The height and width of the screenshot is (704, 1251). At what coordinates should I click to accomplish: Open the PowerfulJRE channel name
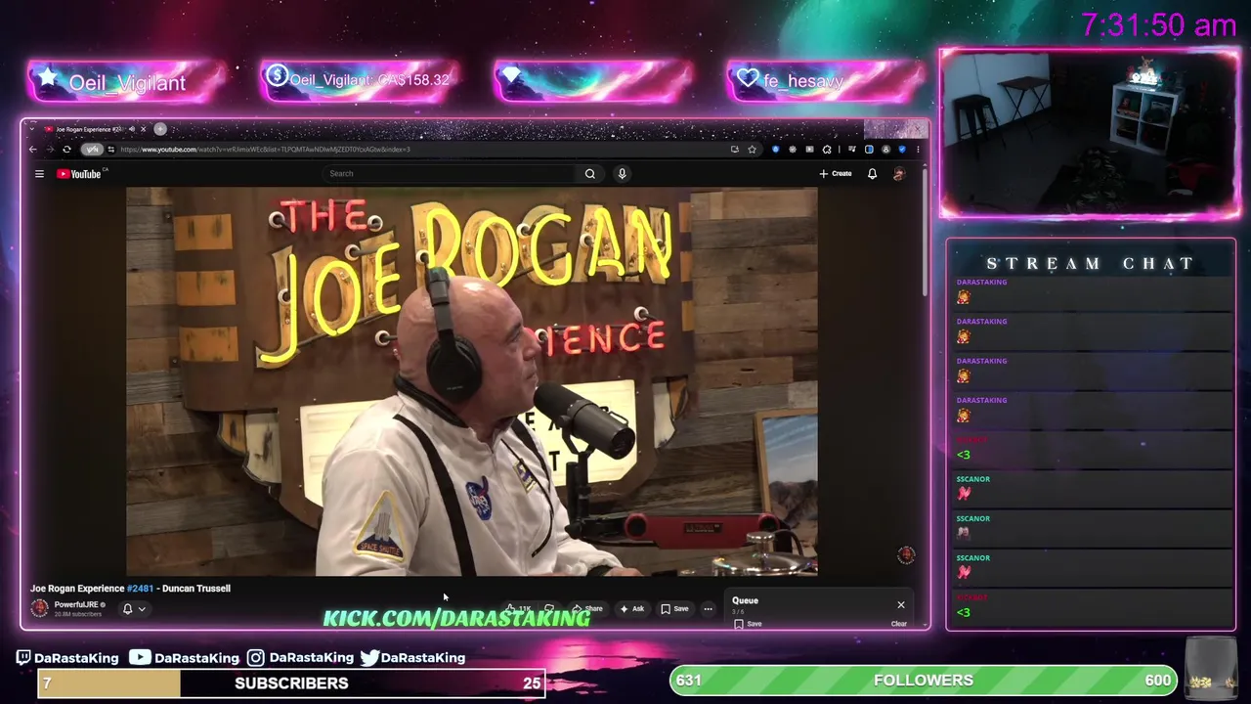(x=76, y=605)
